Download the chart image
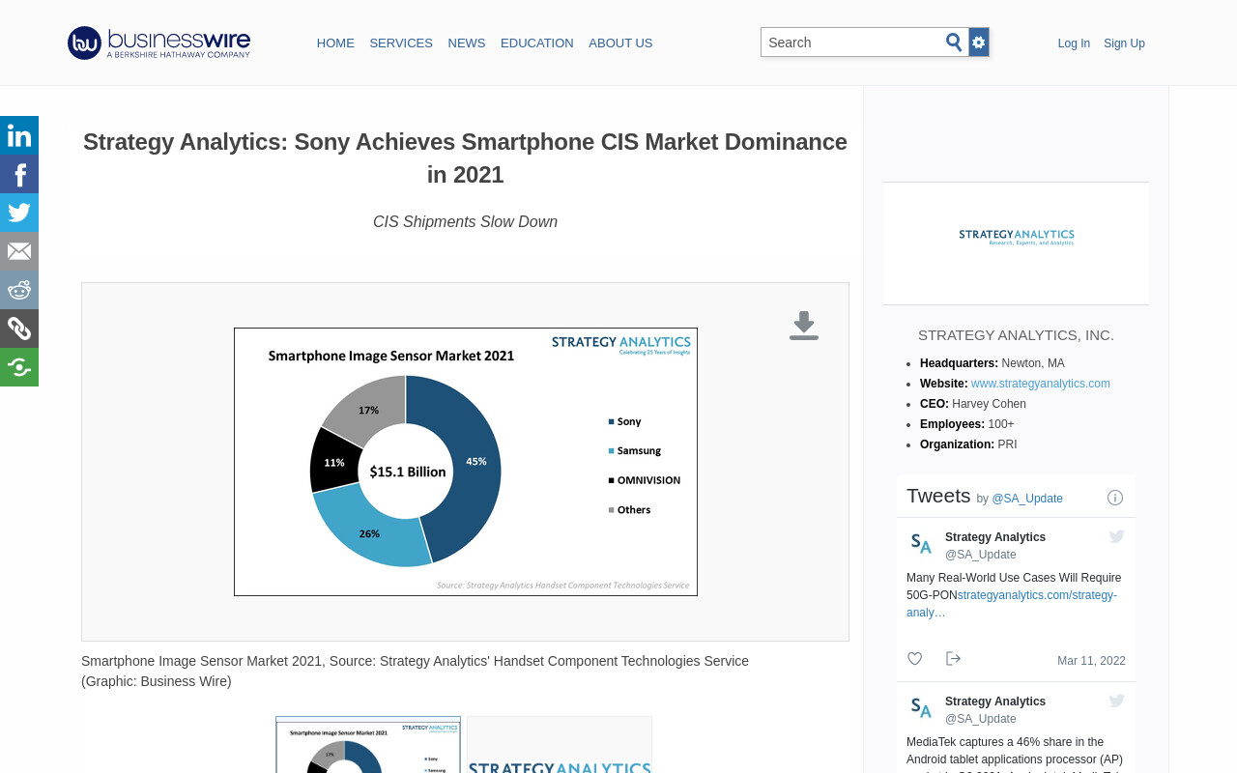Screen dimensions: 1237x773 coord(804,326)
